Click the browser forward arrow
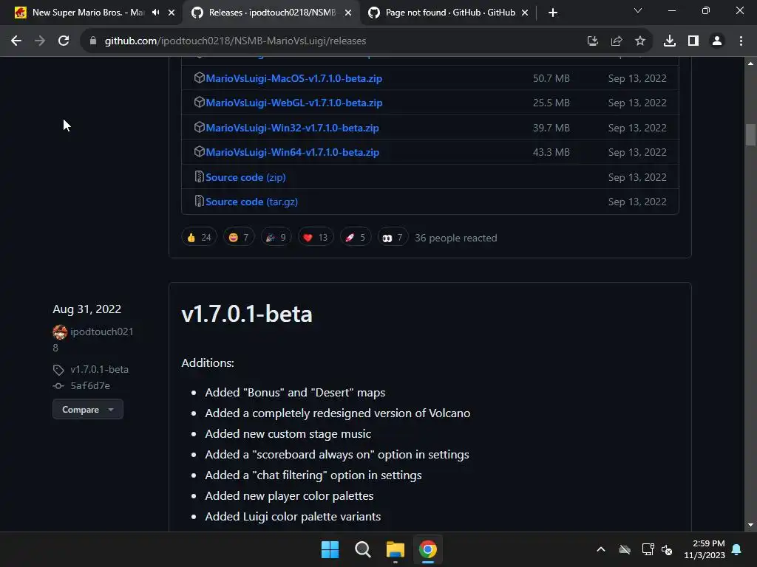757x567 pixels. click(40, 41)
